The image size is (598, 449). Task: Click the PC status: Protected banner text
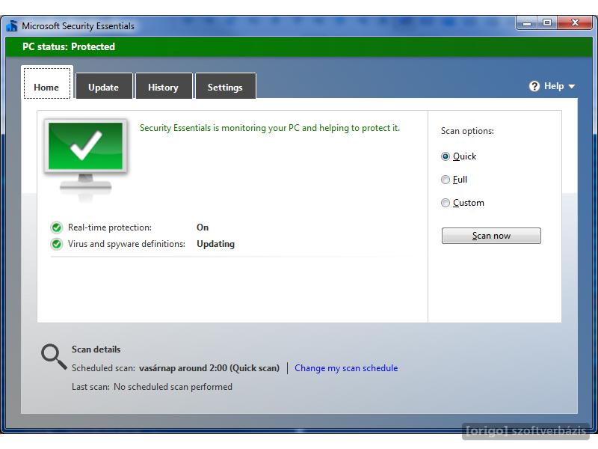pos(69,46)
